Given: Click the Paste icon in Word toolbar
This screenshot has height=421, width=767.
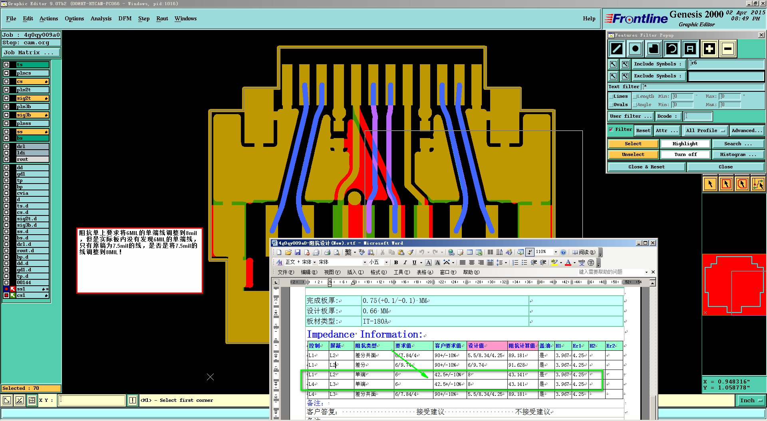Looking at the screenshot, I should 401,252.
